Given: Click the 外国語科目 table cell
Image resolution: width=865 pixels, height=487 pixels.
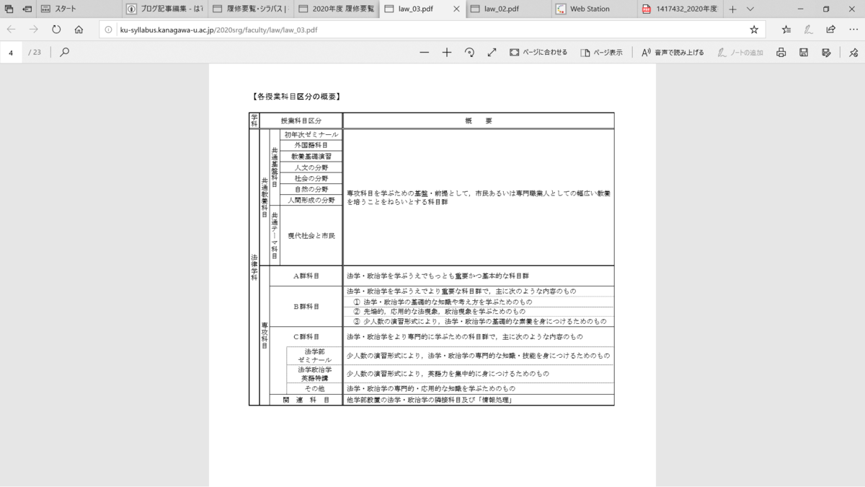Looking at the screenshot, I should [x=311, y=145].
